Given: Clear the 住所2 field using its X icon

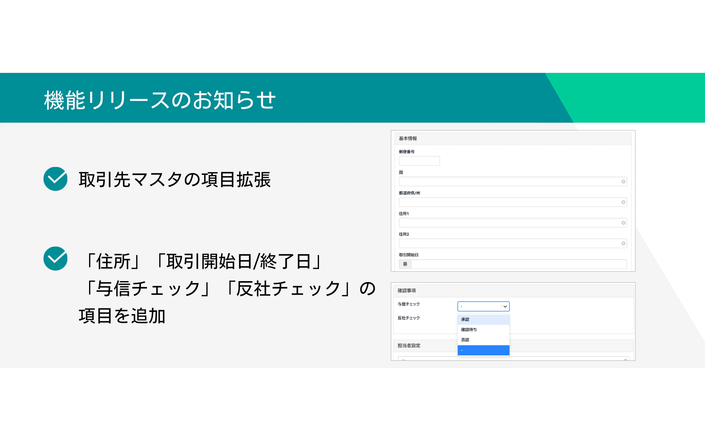Looking at the screenshot, I should 623,243.
